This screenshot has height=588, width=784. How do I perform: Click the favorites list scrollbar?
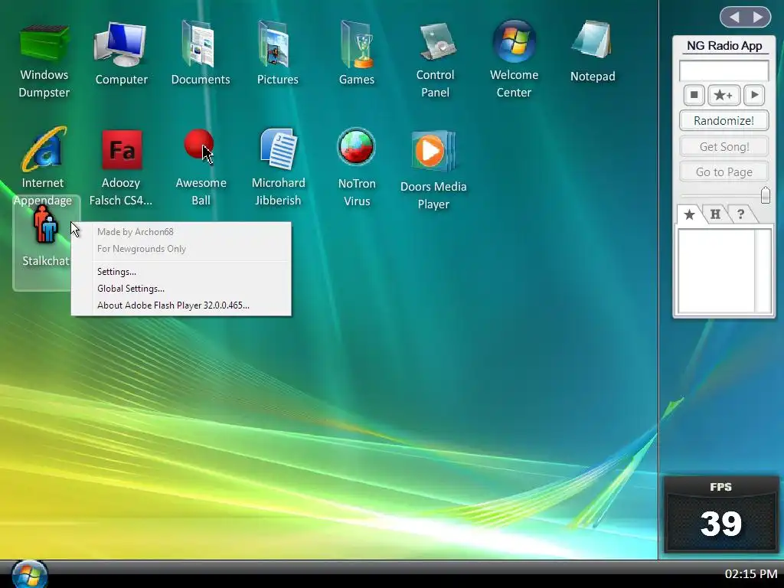(763, 271)
